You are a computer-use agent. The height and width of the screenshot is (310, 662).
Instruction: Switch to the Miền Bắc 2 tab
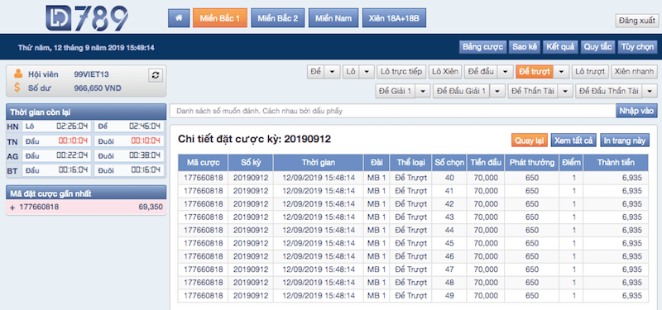(x=278, y=18)
